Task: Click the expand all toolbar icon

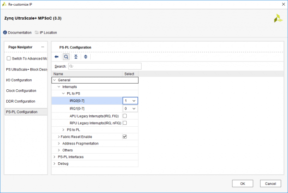Action: 85,57
